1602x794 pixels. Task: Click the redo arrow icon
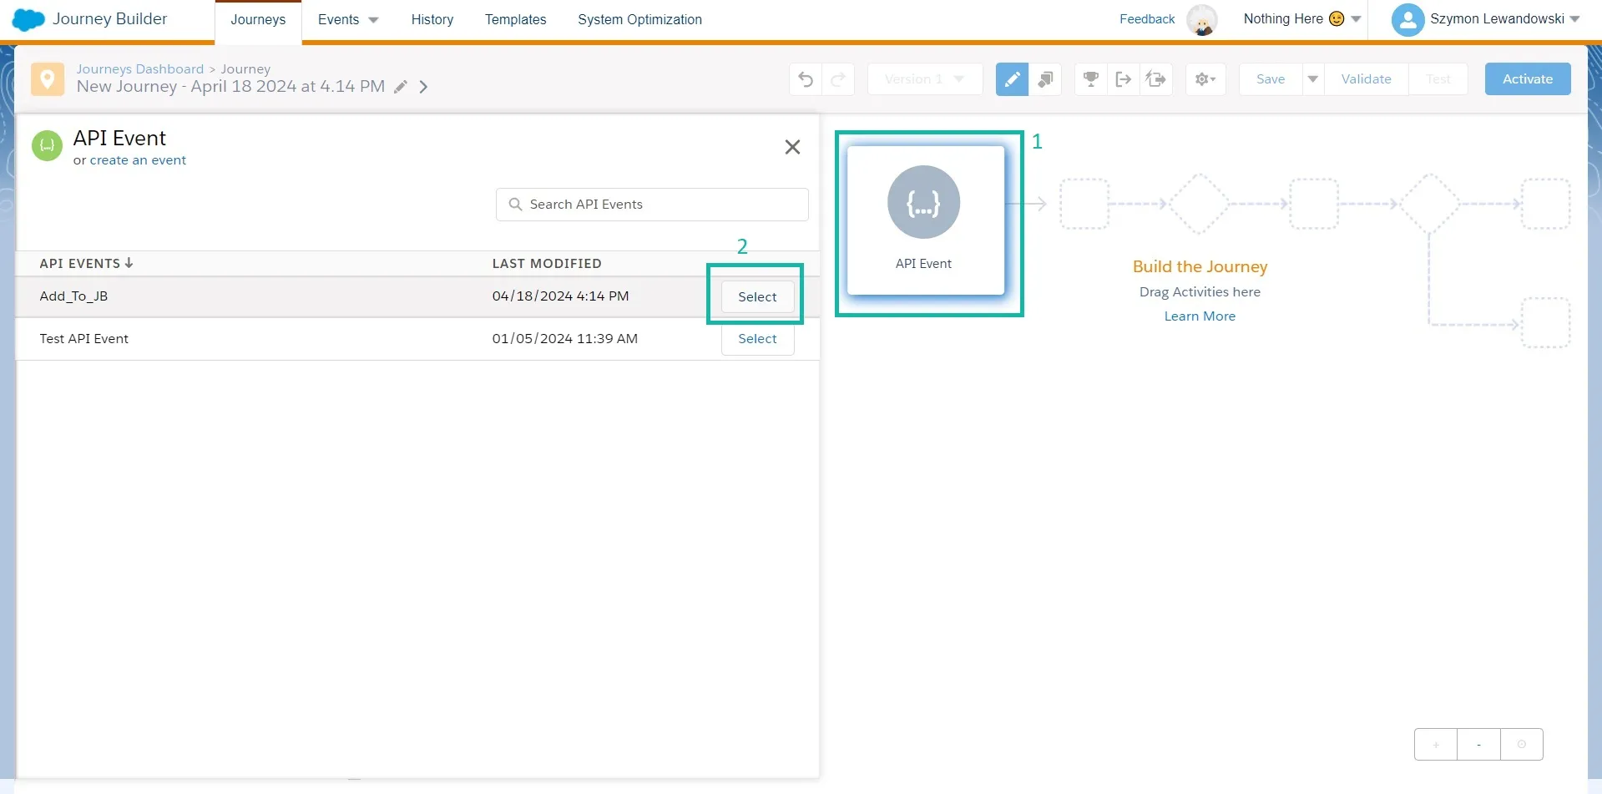point(838,78)
